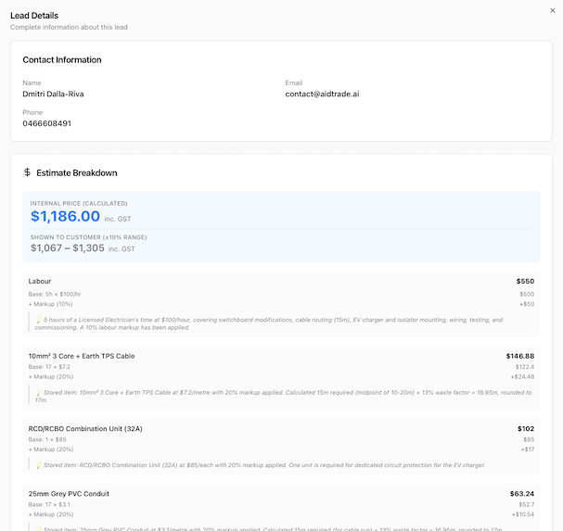Click the TPS Cable total $146.88
Screen dimensions: 563x531
[520, 356]
